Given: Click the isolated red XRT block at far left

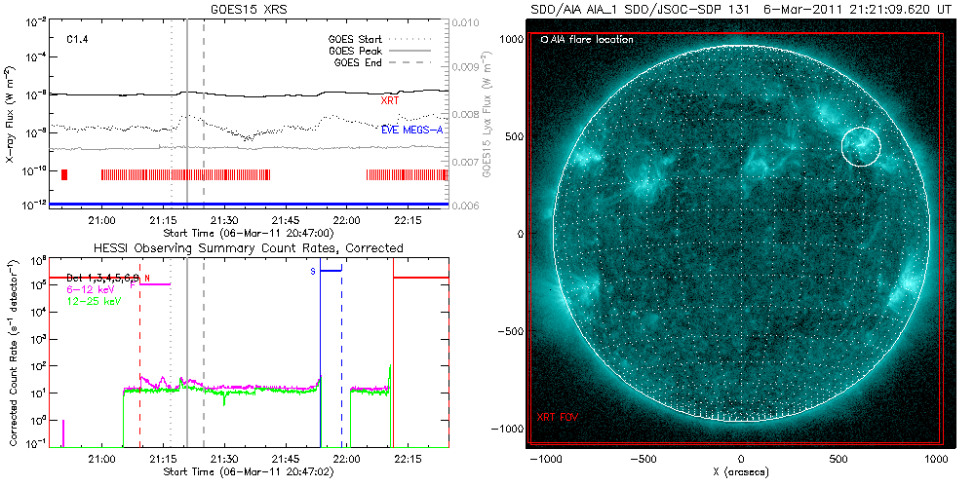Looking at the screenshot, I should [64, 174].
